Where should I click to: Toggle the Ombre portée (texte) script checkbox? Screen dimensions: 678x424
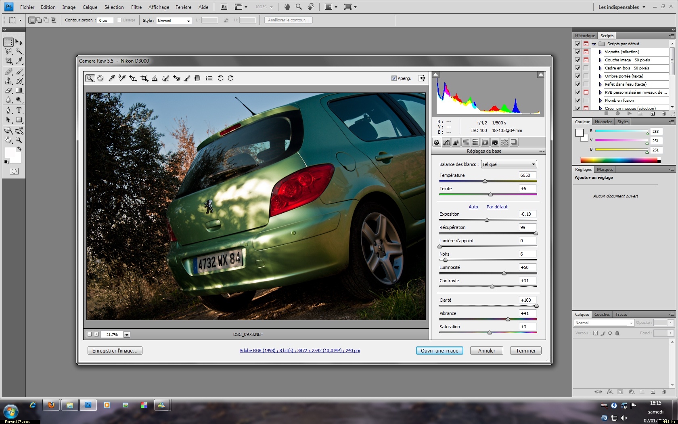(578, 76)
